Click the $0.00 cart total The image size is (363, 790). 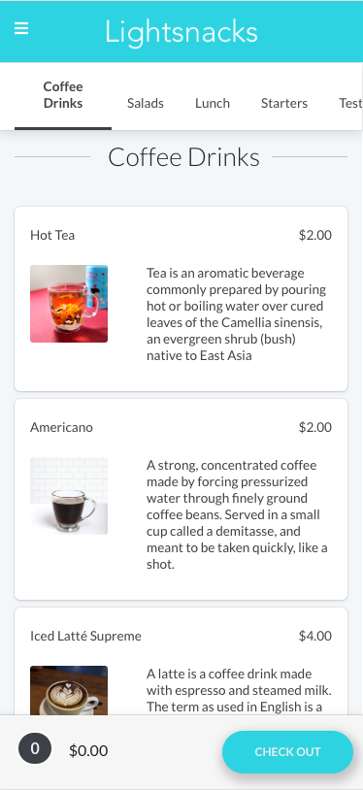point(88,751)
